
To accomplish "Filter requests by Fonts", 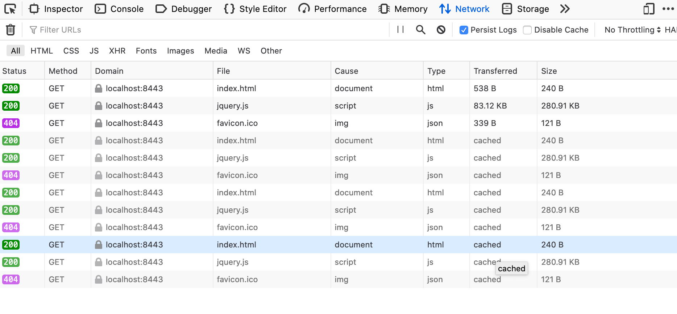I will pos(146,51).
